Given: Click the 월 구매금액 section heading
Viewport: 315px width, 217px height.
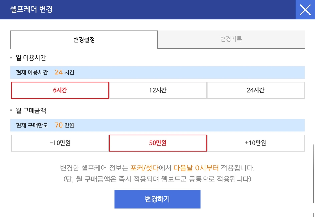Looking at the screenshot, I should (x=31, y=110).
